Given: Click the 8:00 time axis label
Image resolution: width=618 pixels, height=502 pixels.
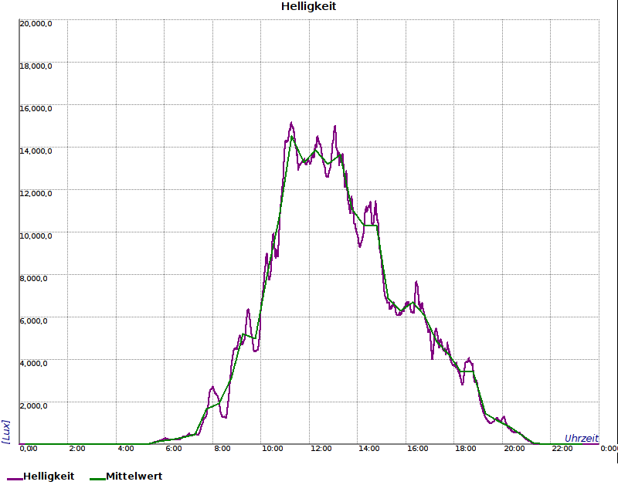Looking at the screenshot, I should pos(222,449).
